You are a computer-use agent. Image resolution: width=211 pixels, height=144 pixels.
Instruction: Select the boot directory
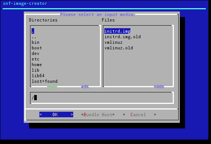37,48
